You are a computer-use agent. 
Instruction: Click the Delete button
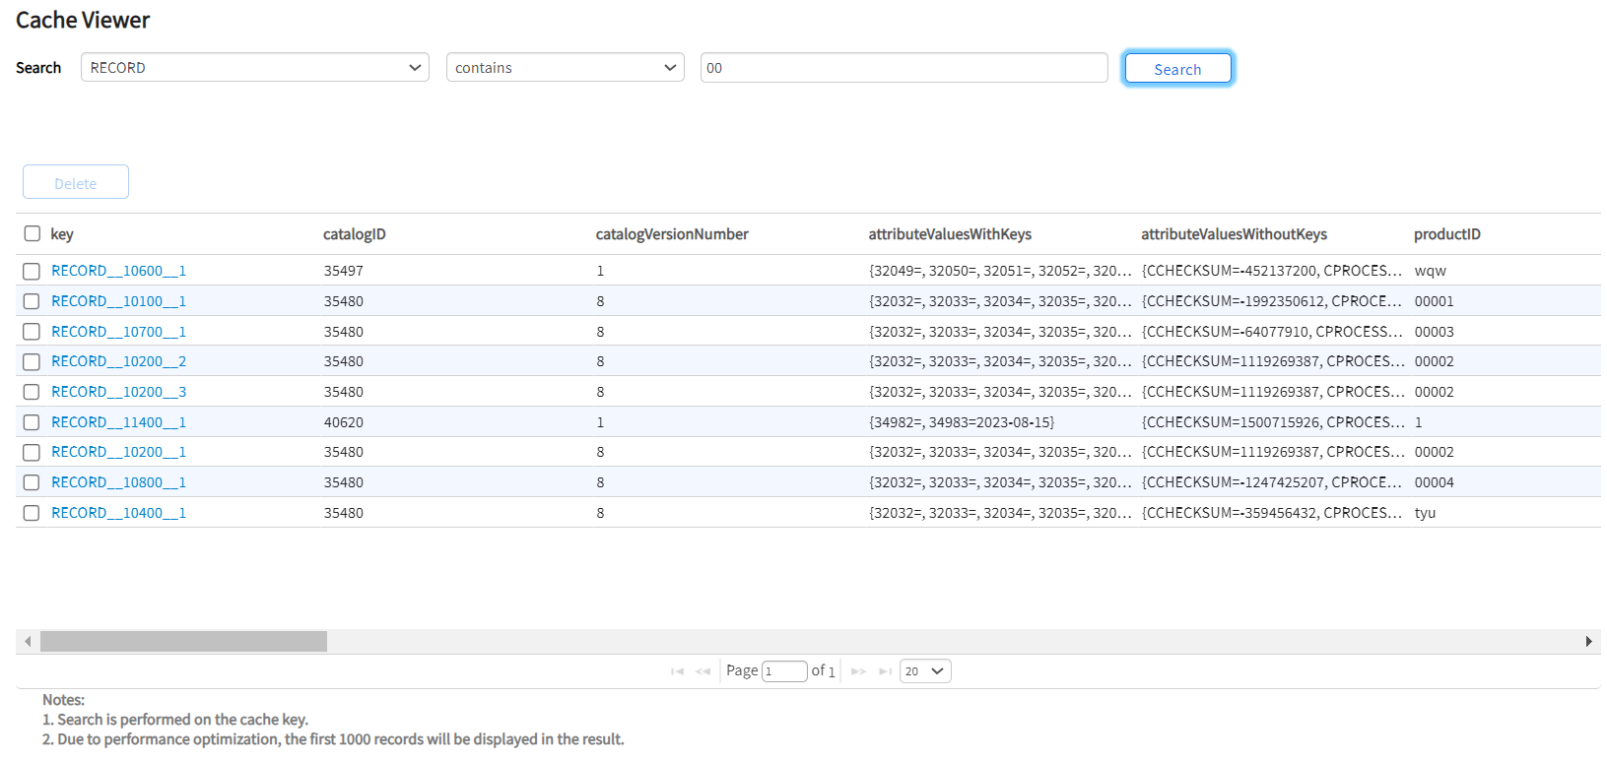(76, 182)
